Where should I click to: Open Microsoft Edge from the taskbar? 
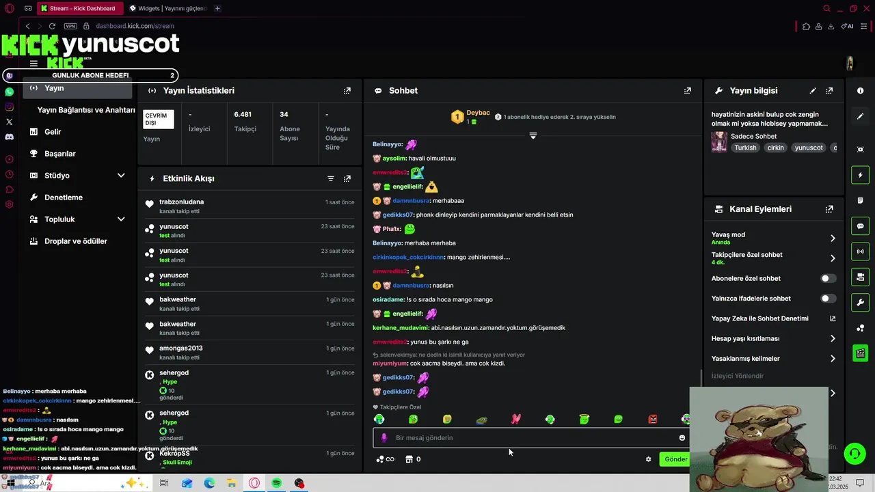(209, 483)
